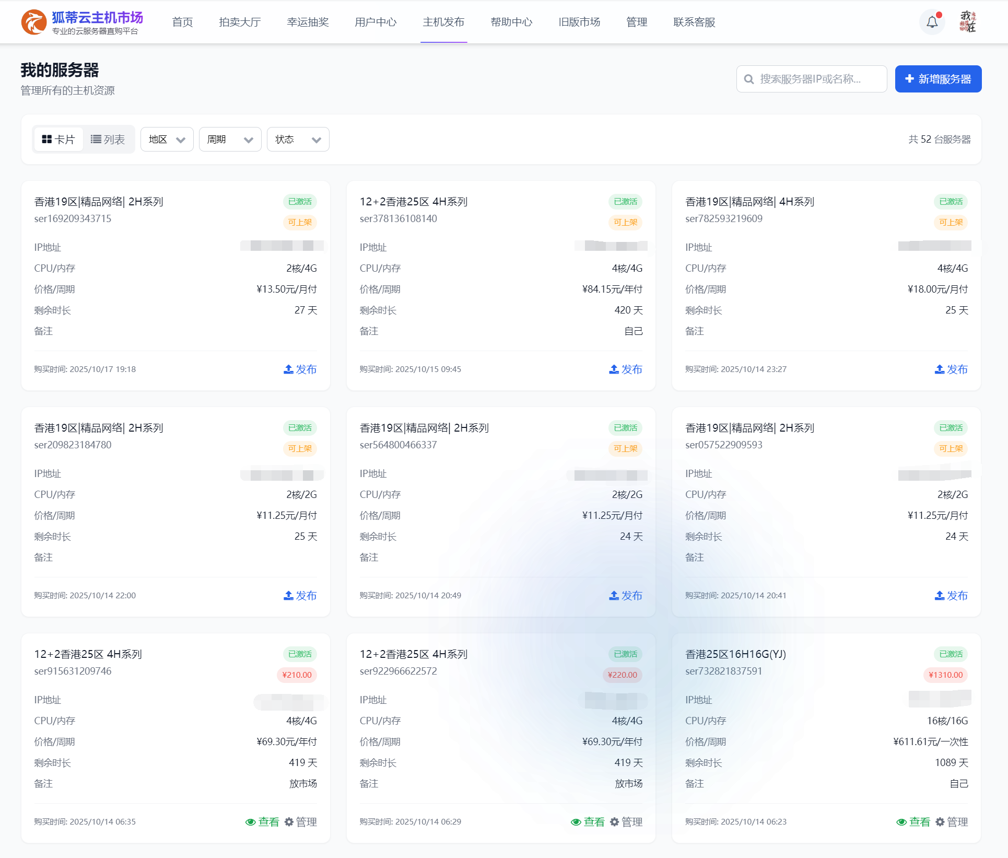
Task: Expand the 地区 region dropdown
Action: (167, 140)
